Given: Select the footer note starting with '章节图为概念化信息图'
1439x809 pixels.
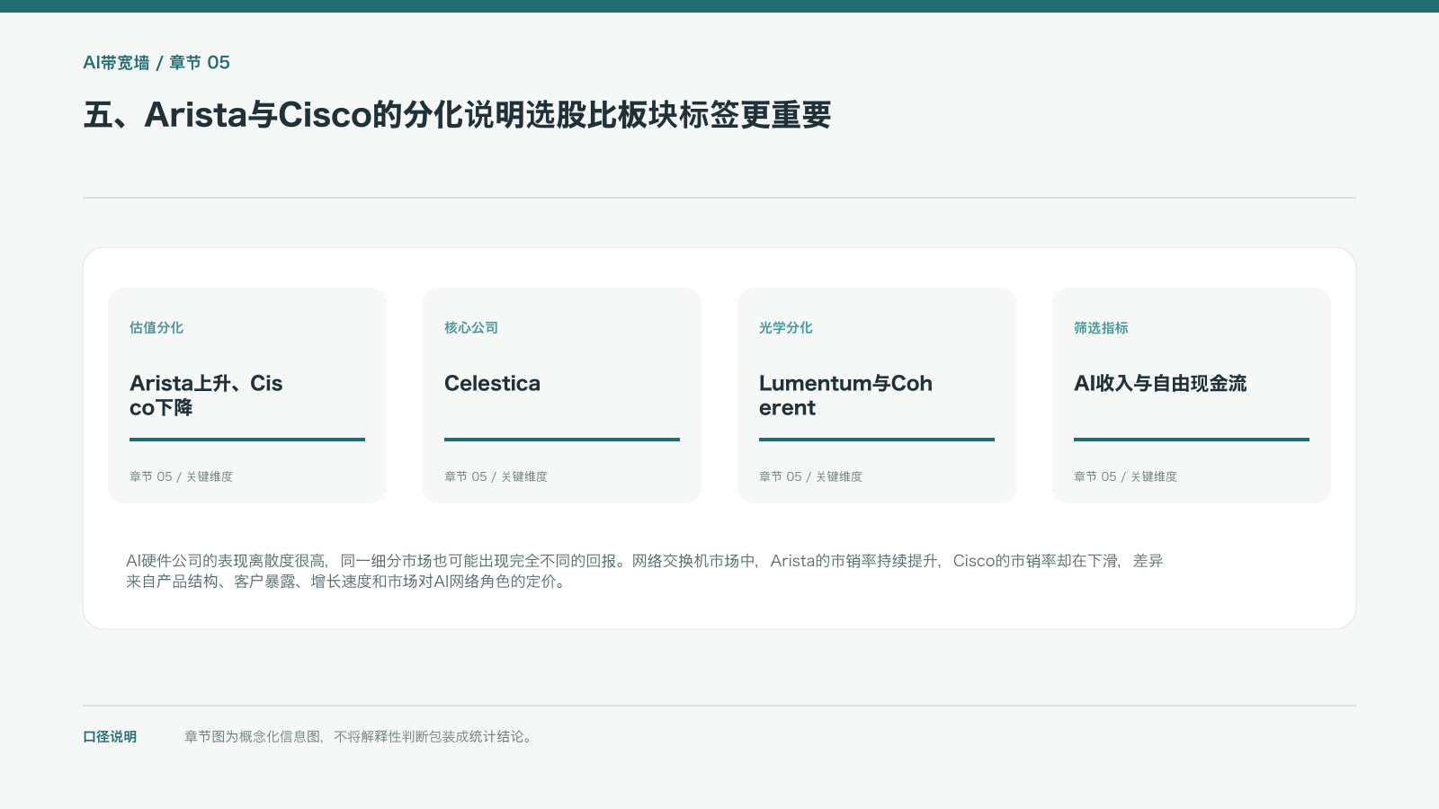Looking at the screenshot, I should point(360,737).
